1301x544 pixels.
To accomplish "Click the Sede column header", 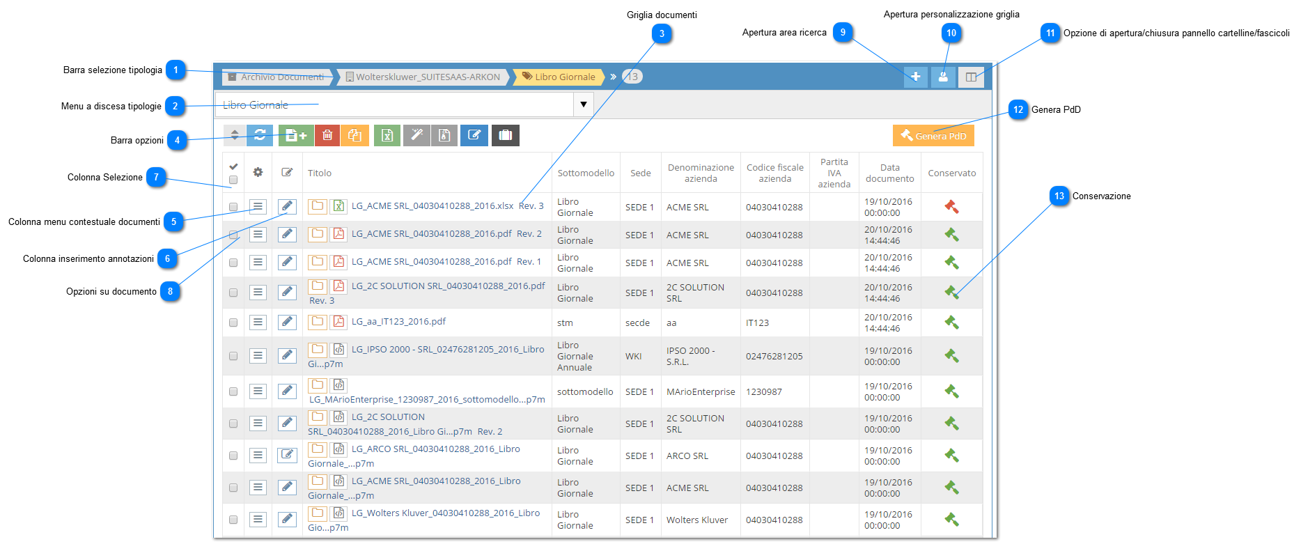I will coord(641,173).
